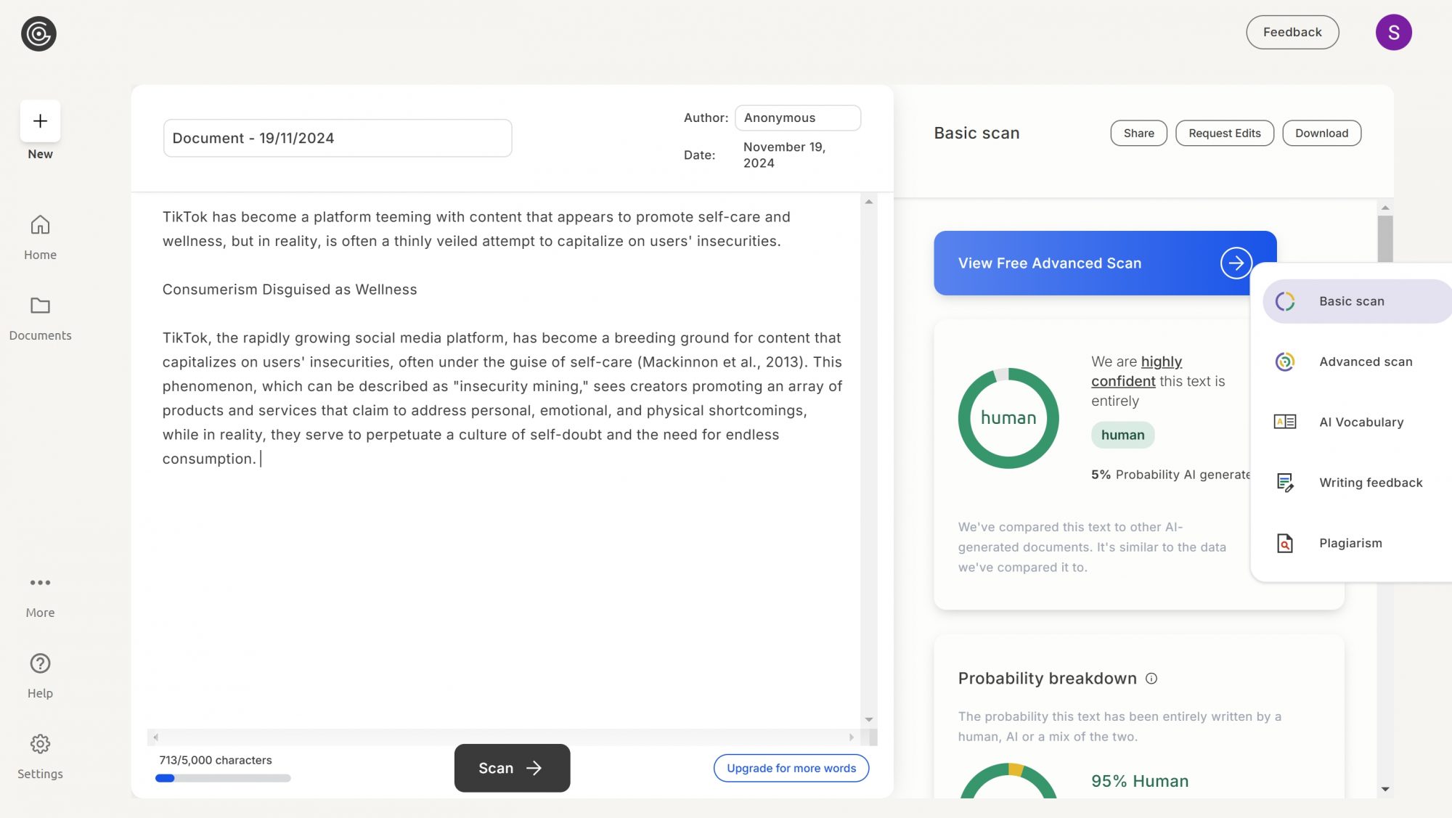Open the More ellipsis menu

40,582
